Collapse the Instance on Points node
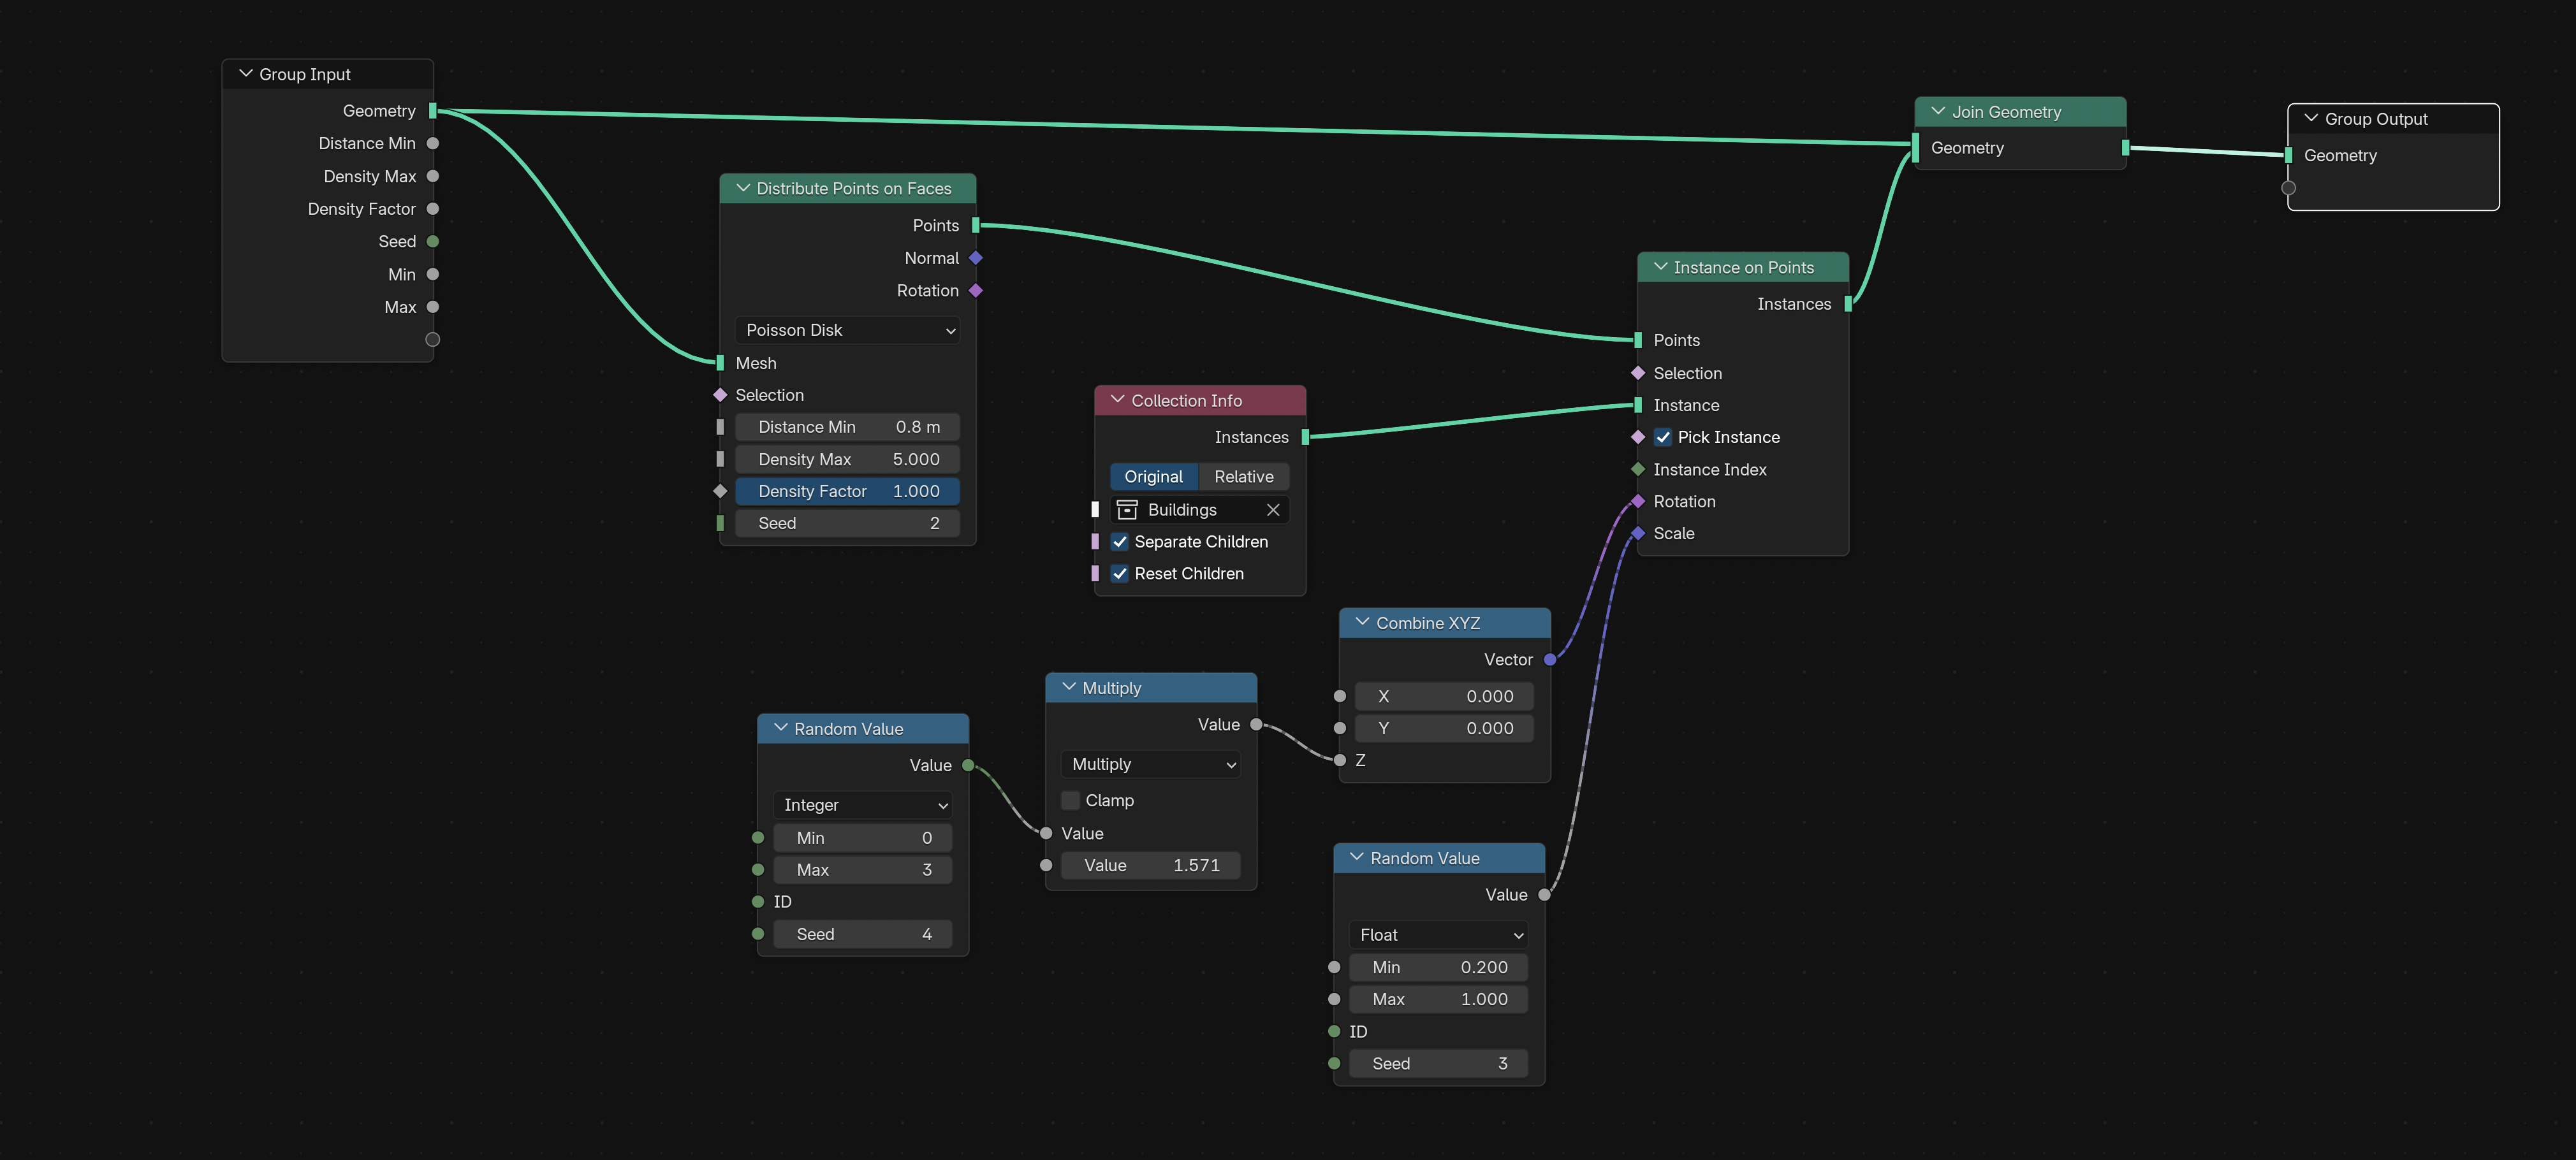Screen dimensions: 2576x1160 pyautogui.click(x=1661, y=267)
